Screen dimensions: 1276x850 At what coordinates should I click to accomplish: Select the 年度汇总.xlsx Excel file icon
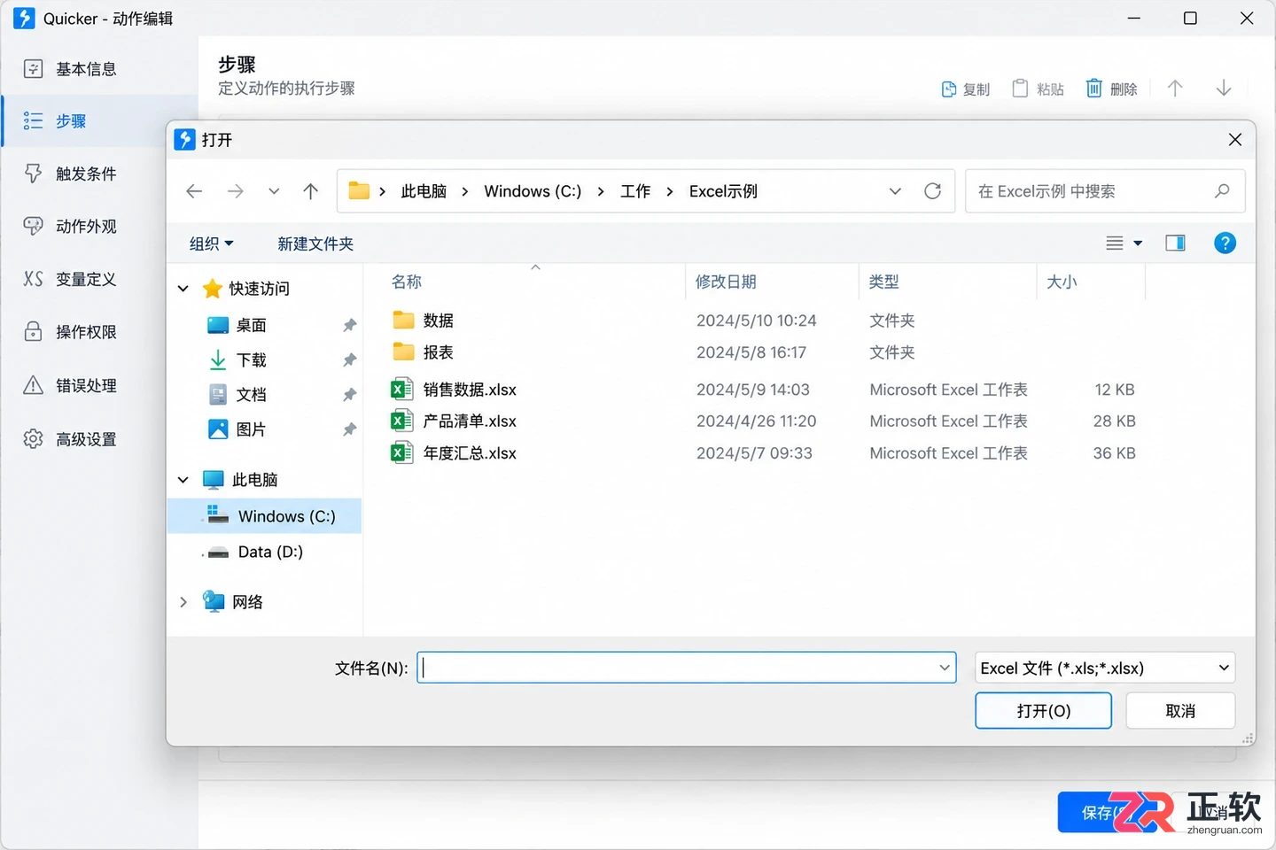(x=402, y=452)
